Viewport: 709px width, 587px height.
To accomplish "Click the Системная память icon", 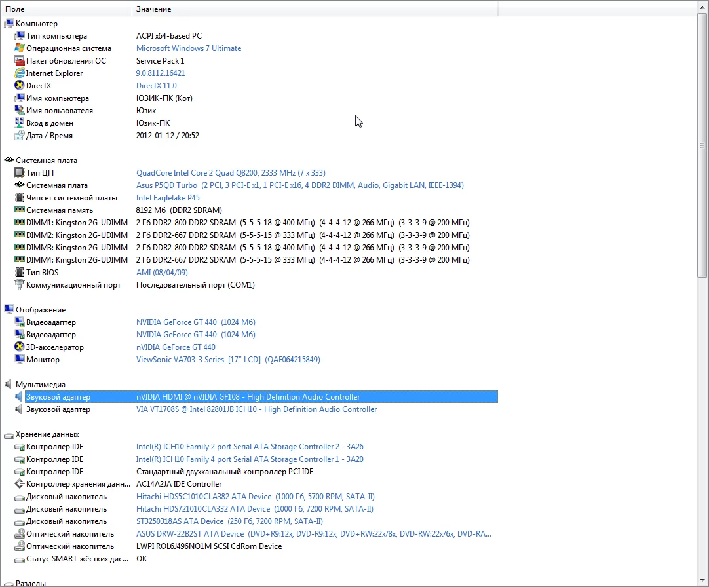I will tap(20, 210).
